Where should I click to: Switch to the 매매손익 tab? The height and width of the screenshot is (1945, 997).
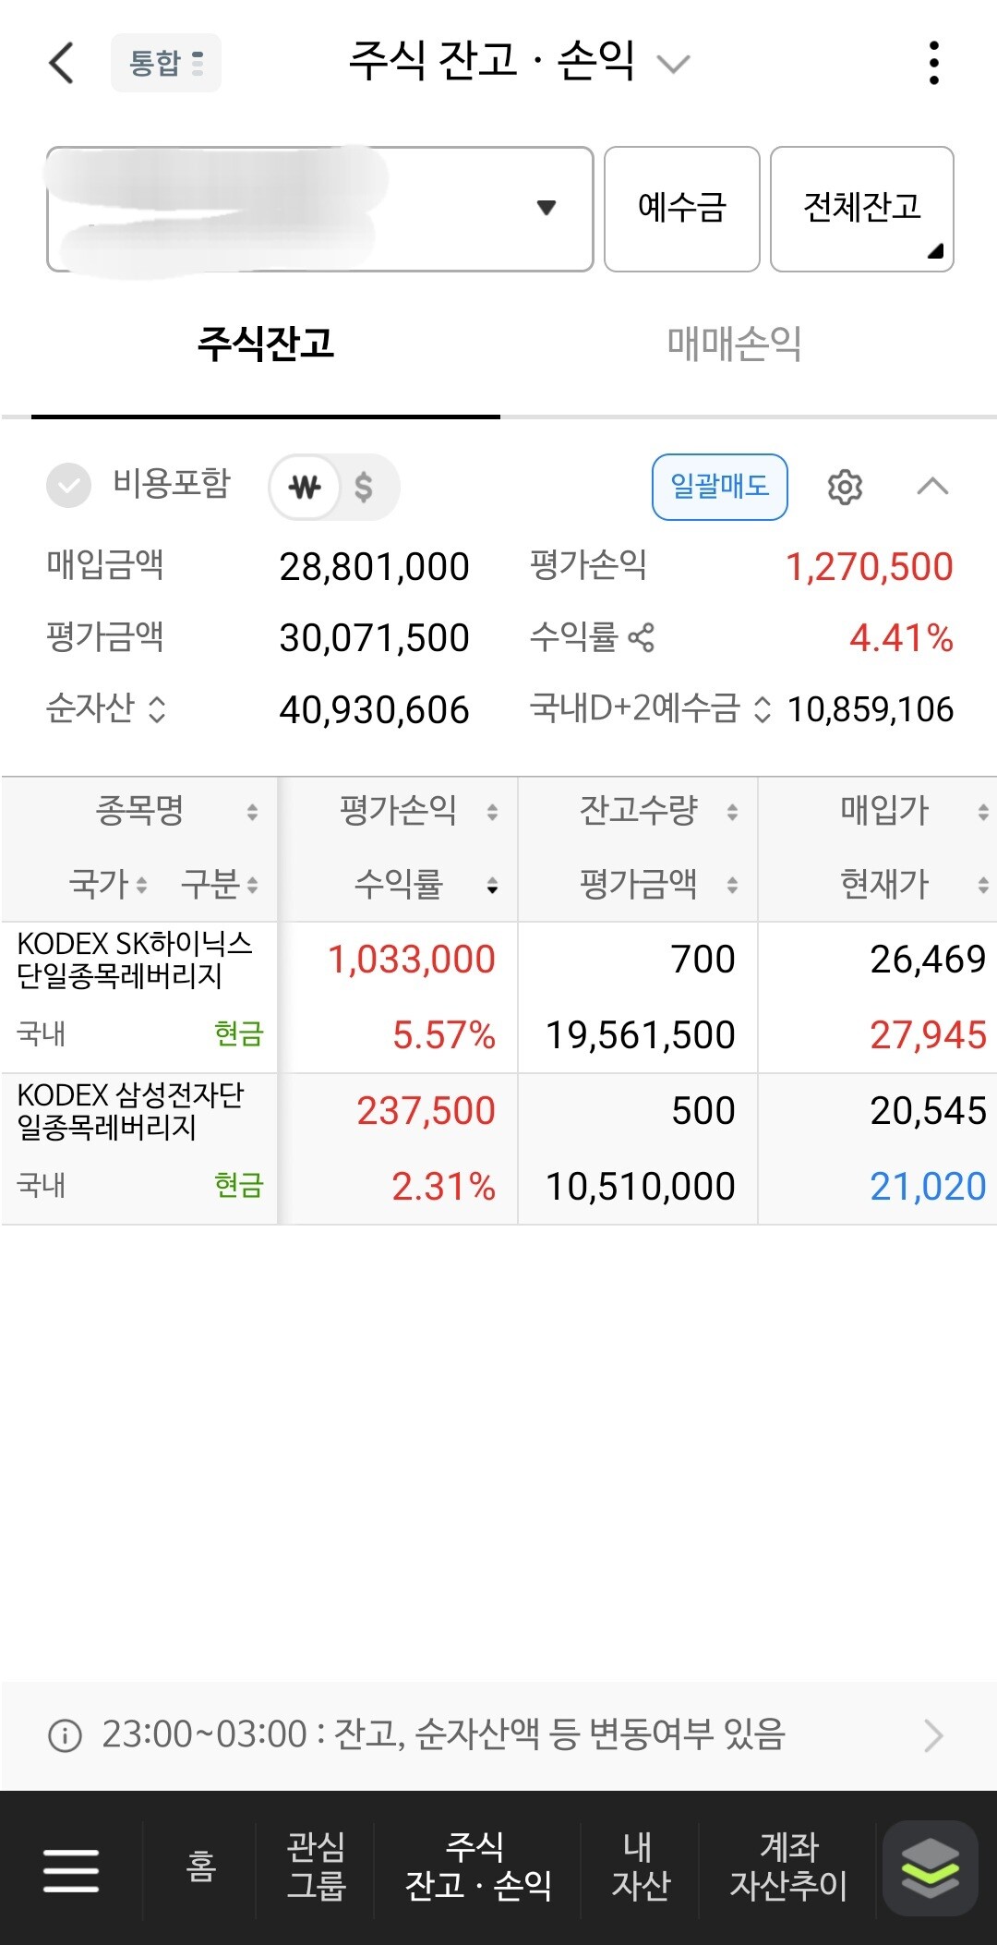pyautogui.click(x=734, y=344)
